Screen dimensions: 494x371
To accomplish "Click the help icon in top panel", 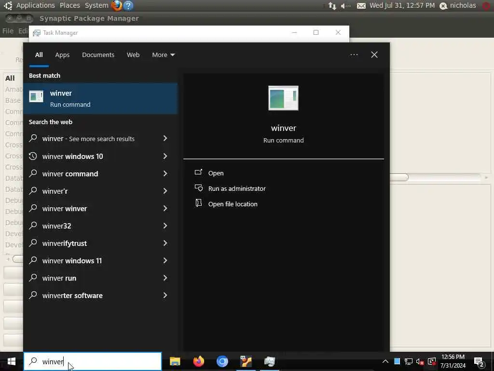I will tap(128, 5).
